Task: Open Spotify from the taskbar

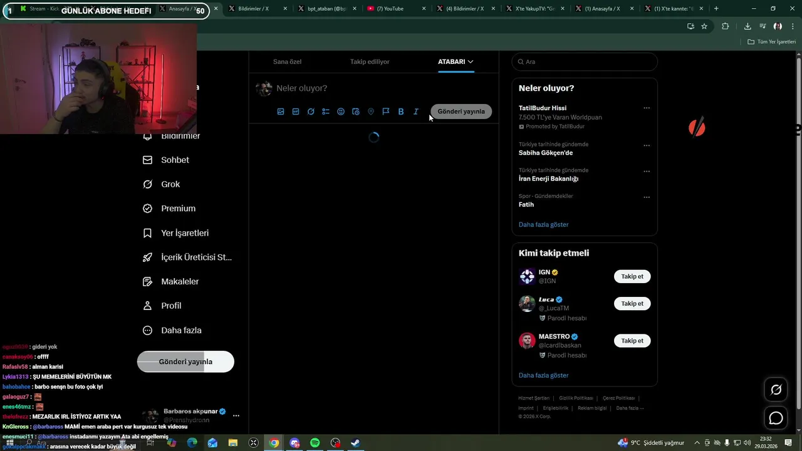Action: coord(315,443)
